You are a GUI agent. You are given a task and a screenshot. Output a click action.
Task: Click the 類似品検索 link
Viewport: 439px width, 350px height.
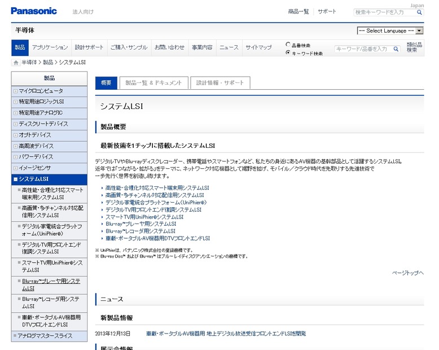tap(414, 47)
